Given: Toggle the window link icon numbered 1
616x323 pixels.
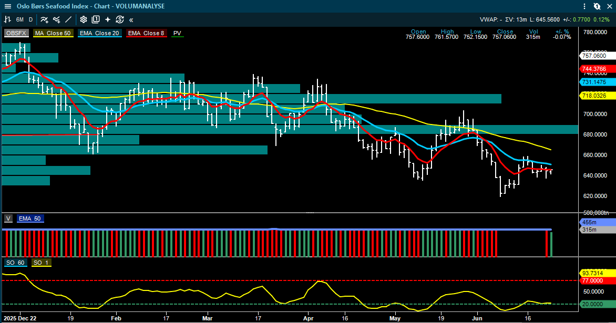Looking at the screenshot, I should (x=597, y=6).
